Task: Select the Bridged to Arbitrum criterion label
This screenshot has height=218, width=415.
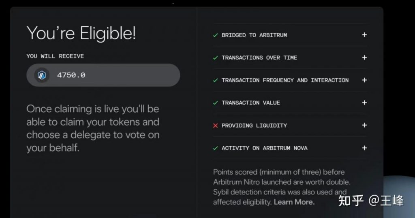Action: click(254, 35)
